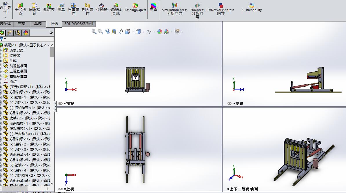
Task: Click the Hide/Show Items glasses icon
Action: point(149,32)
